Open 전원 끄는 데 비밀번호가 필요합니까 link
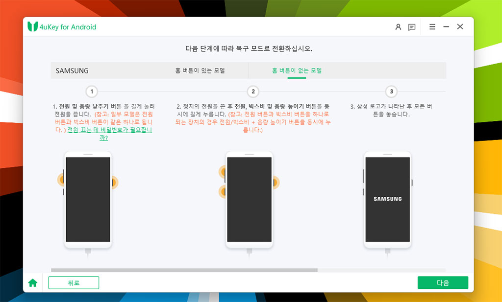This screenshot has width=502, height=302. (x=109, y=134)
